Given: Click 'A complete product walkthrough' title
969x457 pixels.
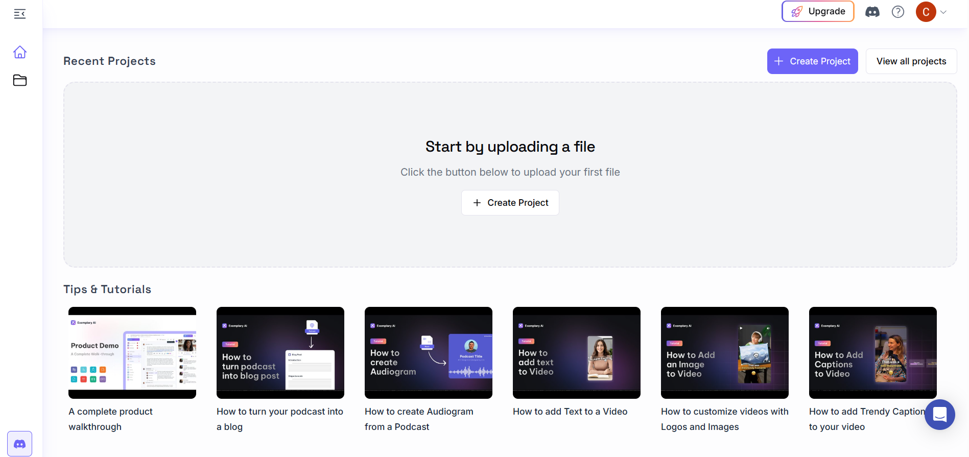Looking at the screenshot, I should coord(111,419).
